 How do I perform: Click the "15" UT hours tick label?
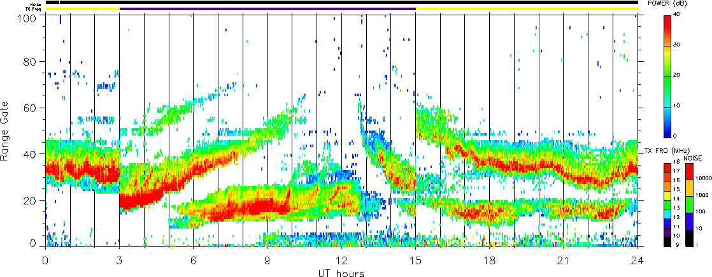click(415, 260)
